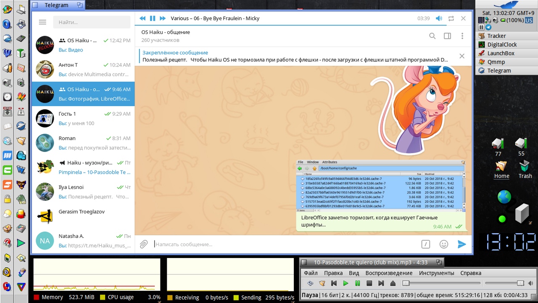Close the Telegram audio player bar
The height and width of the screenshot is (303, 538).
click(463, 19)
